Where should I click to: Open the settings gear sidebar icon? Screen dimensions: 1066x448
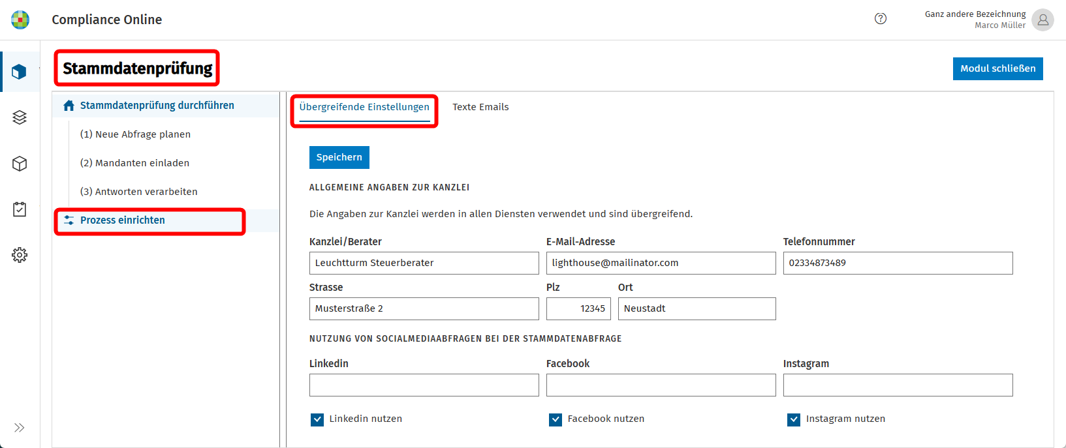tap(20, 255)
